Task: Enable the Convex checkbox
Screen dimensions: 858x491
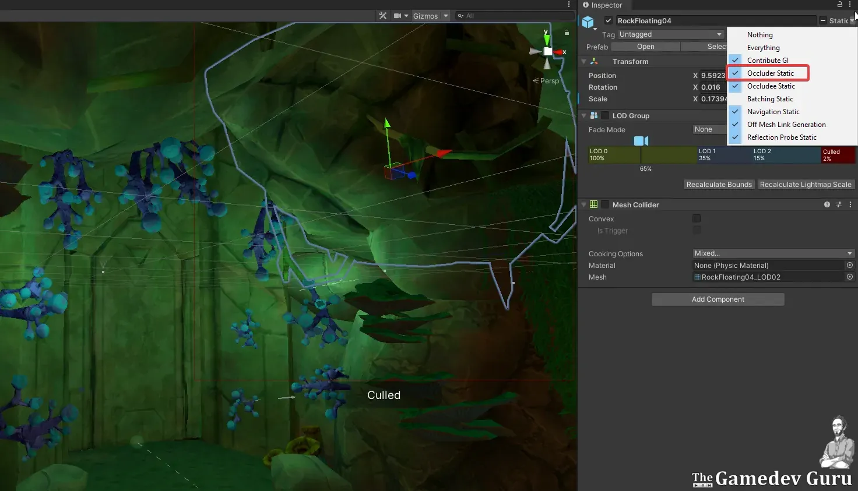Action: pos(697,218)
